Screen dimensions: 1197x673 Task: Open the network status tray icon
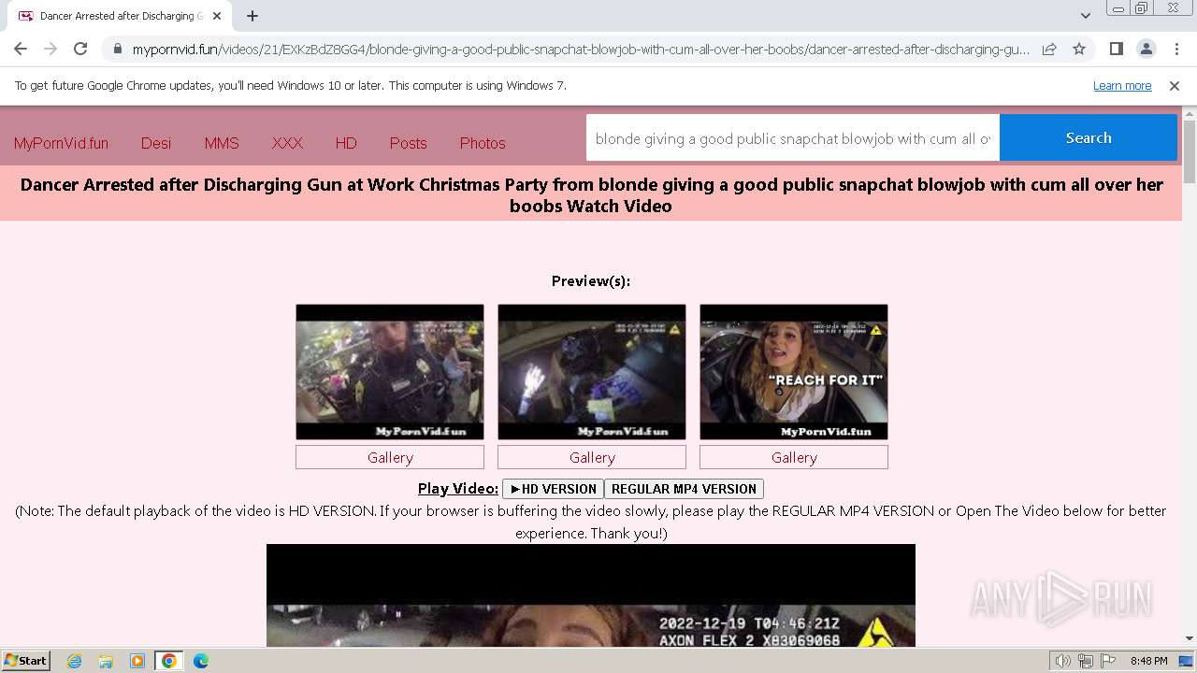pyautogui.click(x=1086, y=661)
